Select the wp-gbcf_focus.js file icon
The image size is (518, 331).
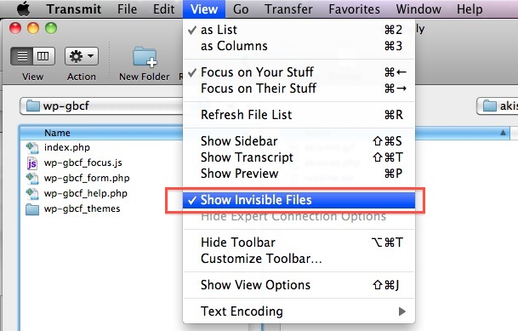pos(32,163)
